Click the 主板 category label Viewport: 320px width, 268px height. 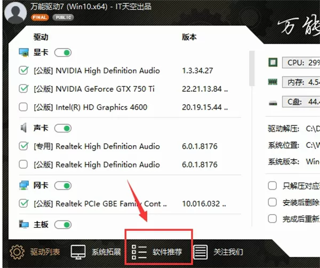[41, 225]
